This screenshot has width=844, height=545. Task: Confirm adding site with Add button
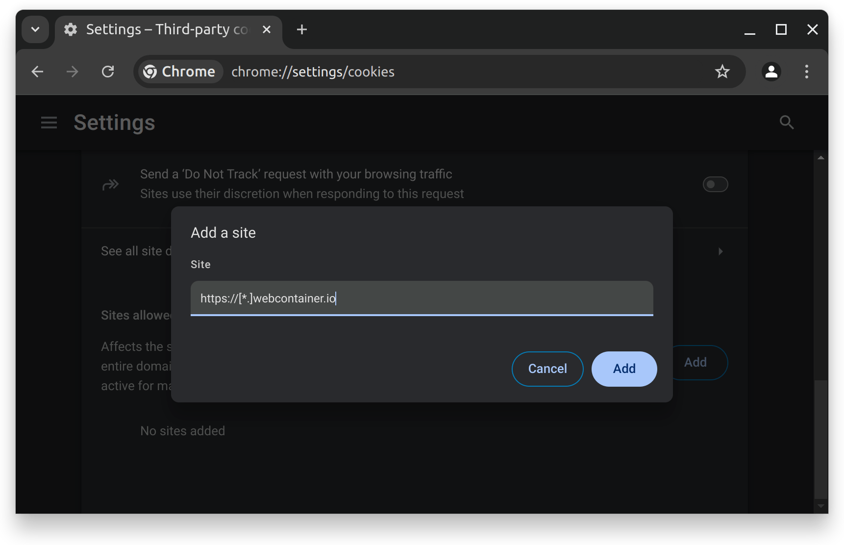(x=624, y=369)
